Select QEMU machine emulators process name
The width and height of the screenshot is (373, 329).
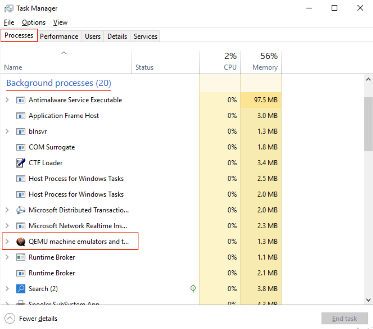coord(79,242)
